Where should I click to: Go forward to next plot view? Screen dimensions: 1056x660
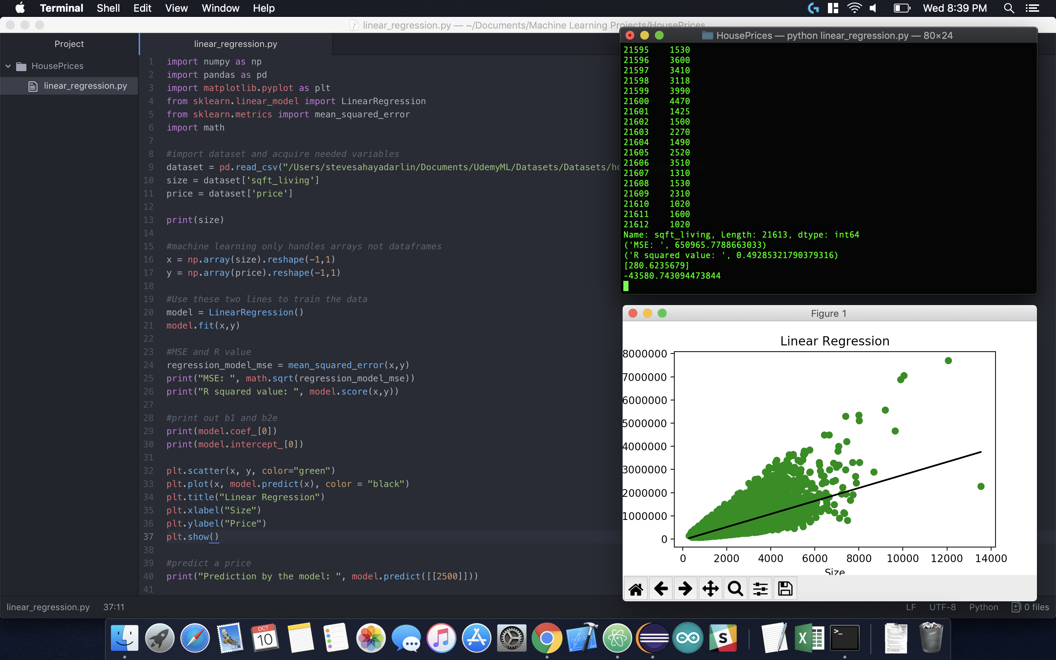click(x=685, y=588)
